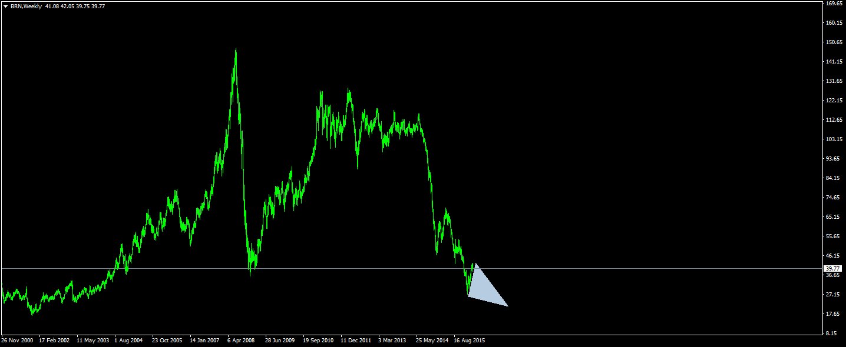This screenshot has height=347, width=846.
Task: Click the BRN,Weekly chart title text
Action: tap(26, 6)
